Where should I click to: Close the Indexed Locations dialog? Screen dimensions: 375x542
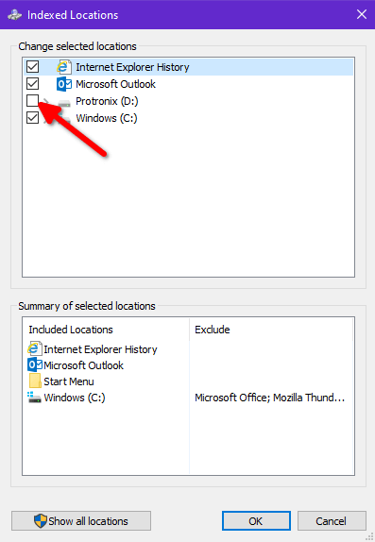point(362,14)
